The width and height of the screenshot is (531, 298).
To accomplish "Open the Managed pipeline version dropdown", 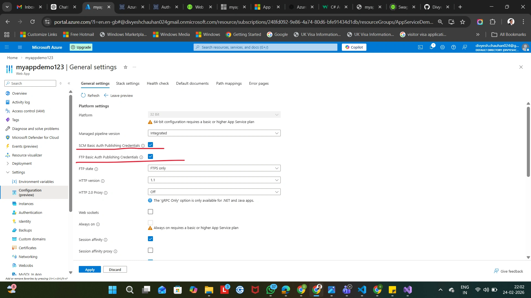I will point(214,133).
